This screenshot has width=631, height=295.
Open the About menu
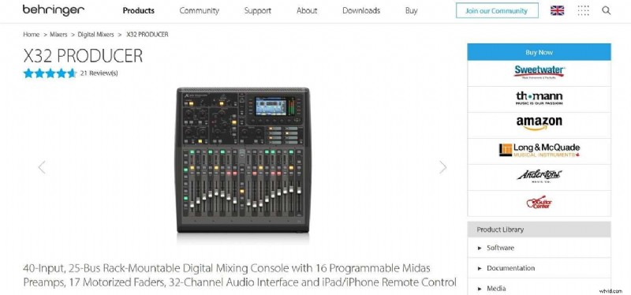pyautogui.click(x=307, y=11)
